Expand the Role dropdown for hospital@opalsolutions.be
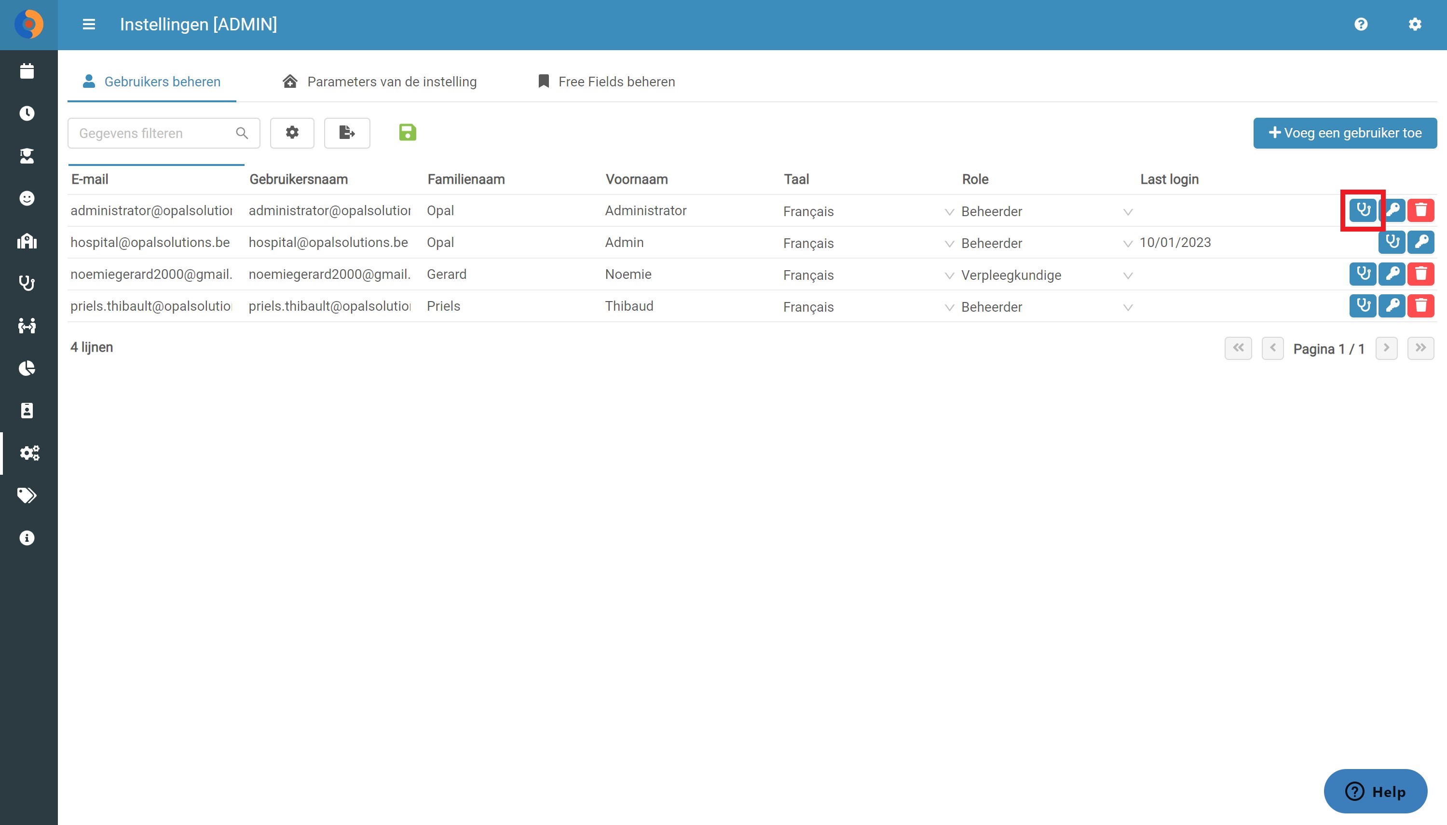 coord(1128,244)
